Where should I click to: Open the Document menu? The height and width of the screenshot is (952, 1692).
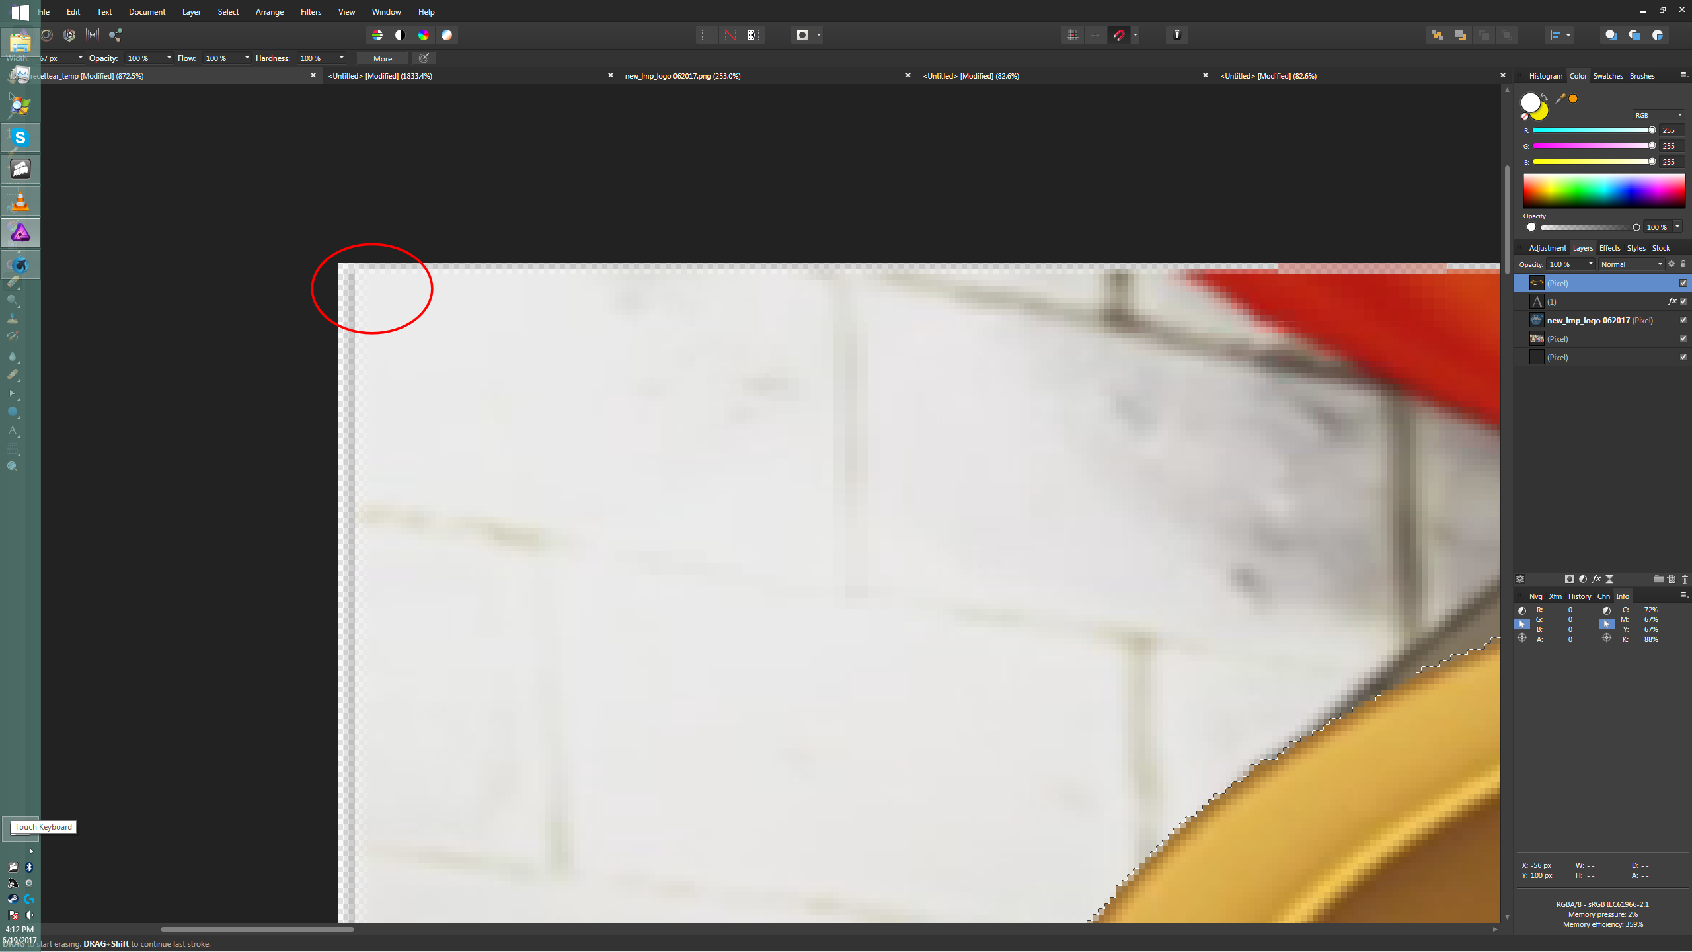(x=147, y=12)
